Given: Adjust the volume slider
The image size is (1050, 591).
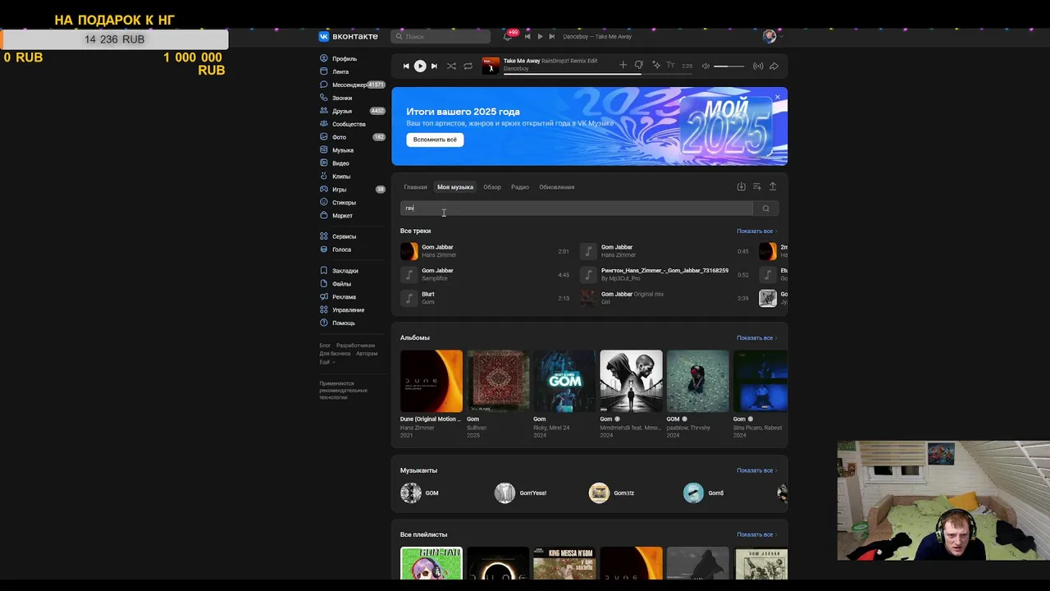Looking at the screenshot, I should point(728,66).
